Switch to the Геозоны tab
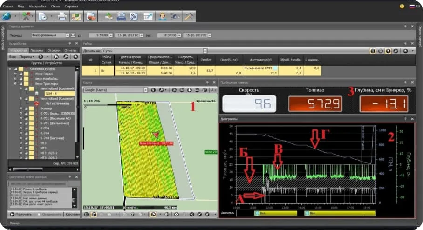 point(37,50)
